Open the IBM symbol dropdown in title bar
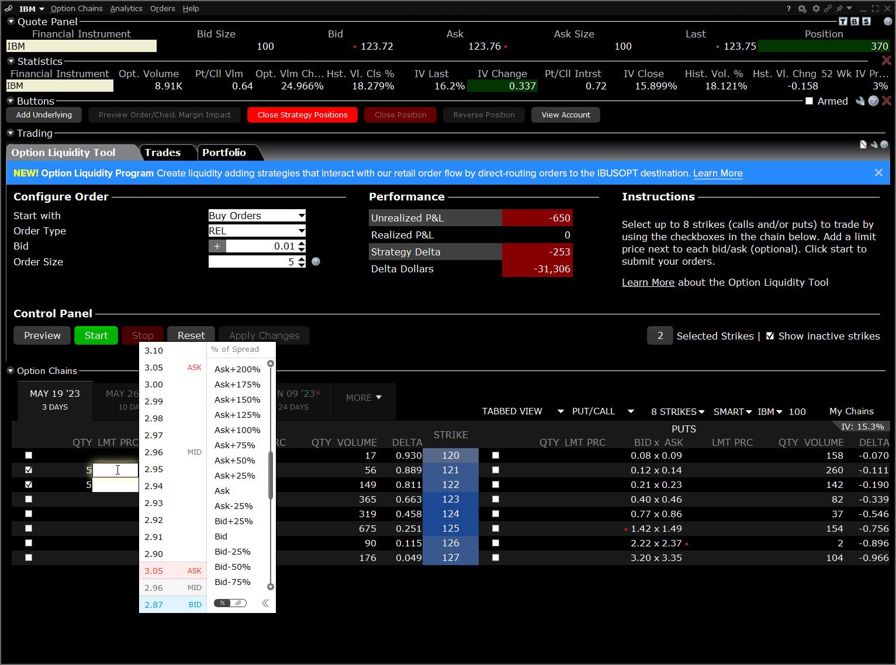The image size is (896, 665). tap(32, 9)
